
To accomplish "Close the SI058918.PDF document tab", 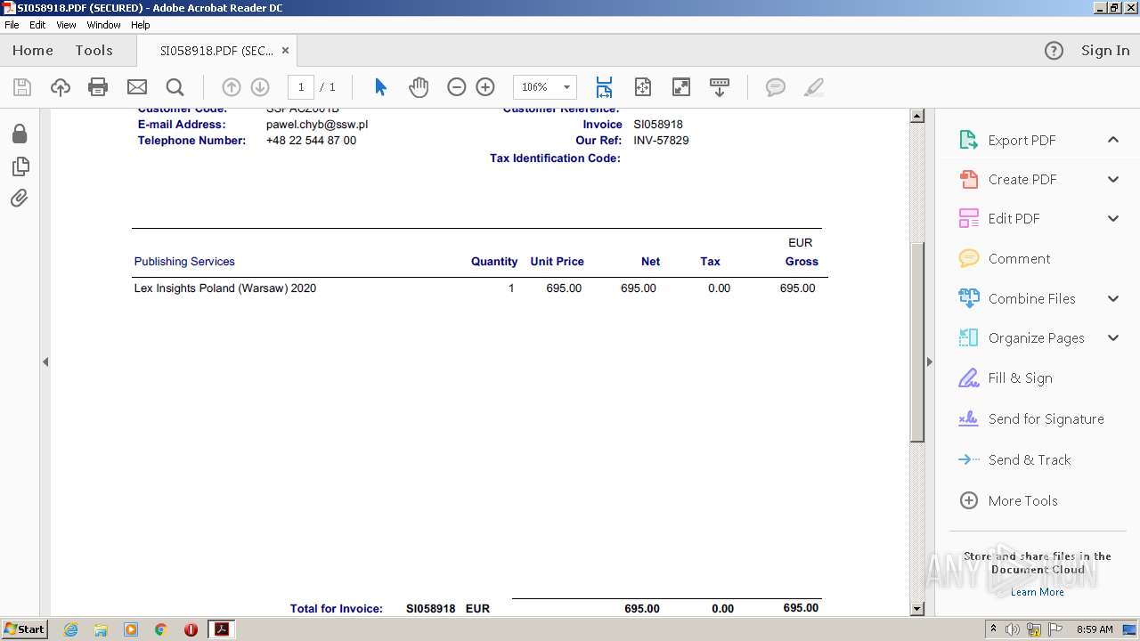I will 285,51.
